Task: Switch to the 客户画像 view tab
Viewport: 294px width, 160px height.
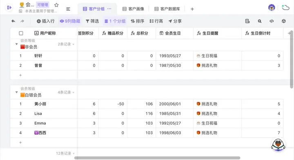Action: pyautogui.click(x=133, y=9)
